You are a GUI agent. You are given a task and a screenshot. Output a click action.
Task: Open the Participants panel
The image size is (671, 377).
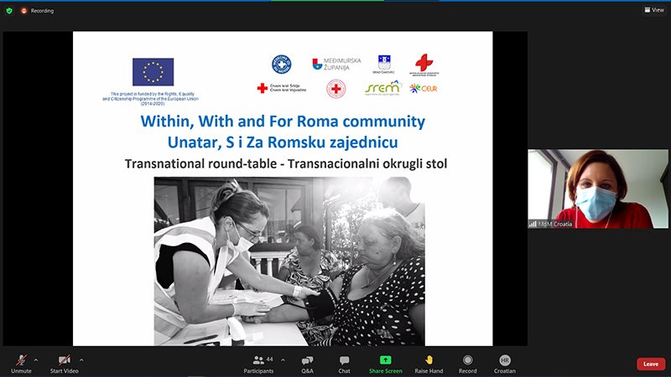(x=258, y=364)
